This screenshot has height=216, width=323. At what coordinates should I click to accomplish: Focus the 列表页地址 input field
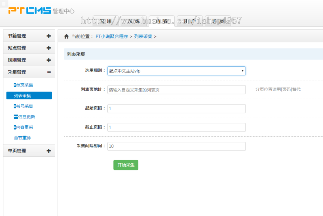(x=177, y=90)
